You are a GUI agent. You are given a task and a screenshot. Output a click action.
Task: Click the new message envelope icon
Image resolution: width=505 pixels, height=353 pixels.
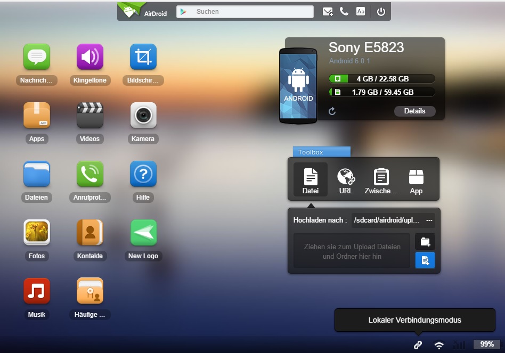tap(328, 12)
